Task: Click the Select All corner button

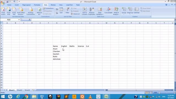Action: point(2,23)
